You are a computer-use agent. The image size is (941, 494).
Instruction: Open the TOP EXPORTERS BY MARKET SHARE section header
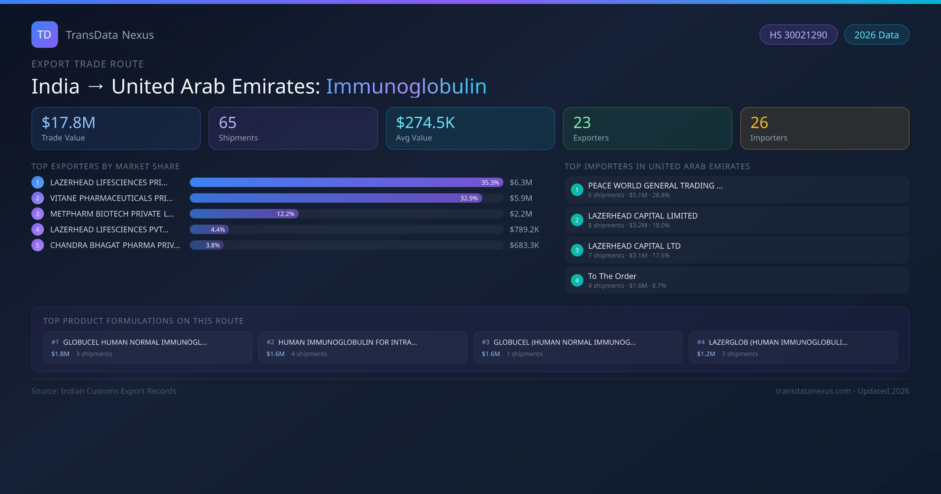coord(105,166)
